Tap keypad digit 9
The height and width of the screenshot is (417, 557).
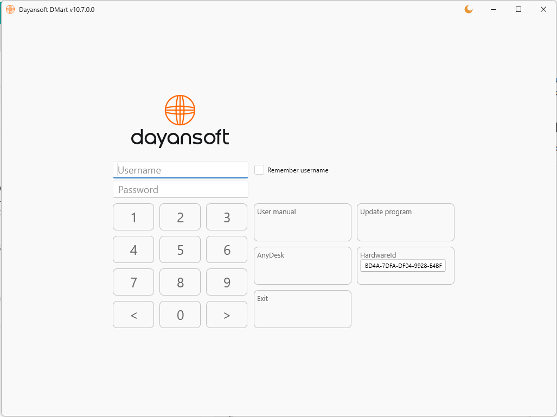click(227, 282)
